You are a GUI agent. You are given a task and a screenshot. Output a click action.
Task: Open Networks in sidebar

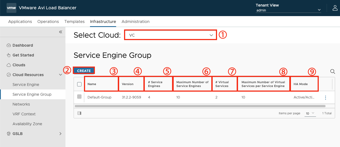tap(21, 104)
